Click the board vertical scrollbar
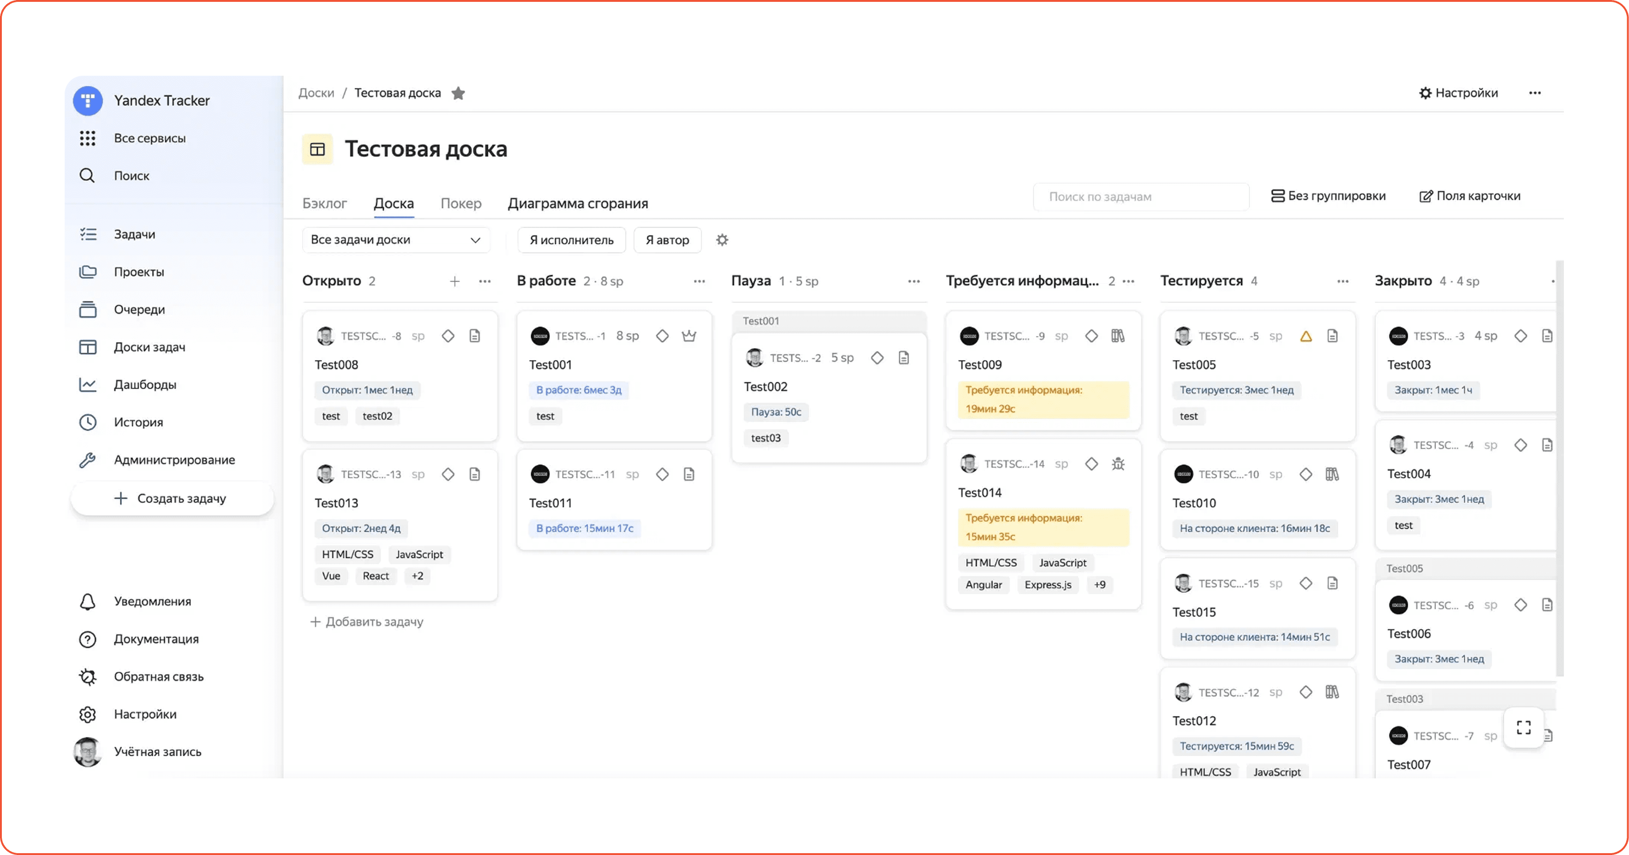The image size is (1629, 855). coord(1559,468)
